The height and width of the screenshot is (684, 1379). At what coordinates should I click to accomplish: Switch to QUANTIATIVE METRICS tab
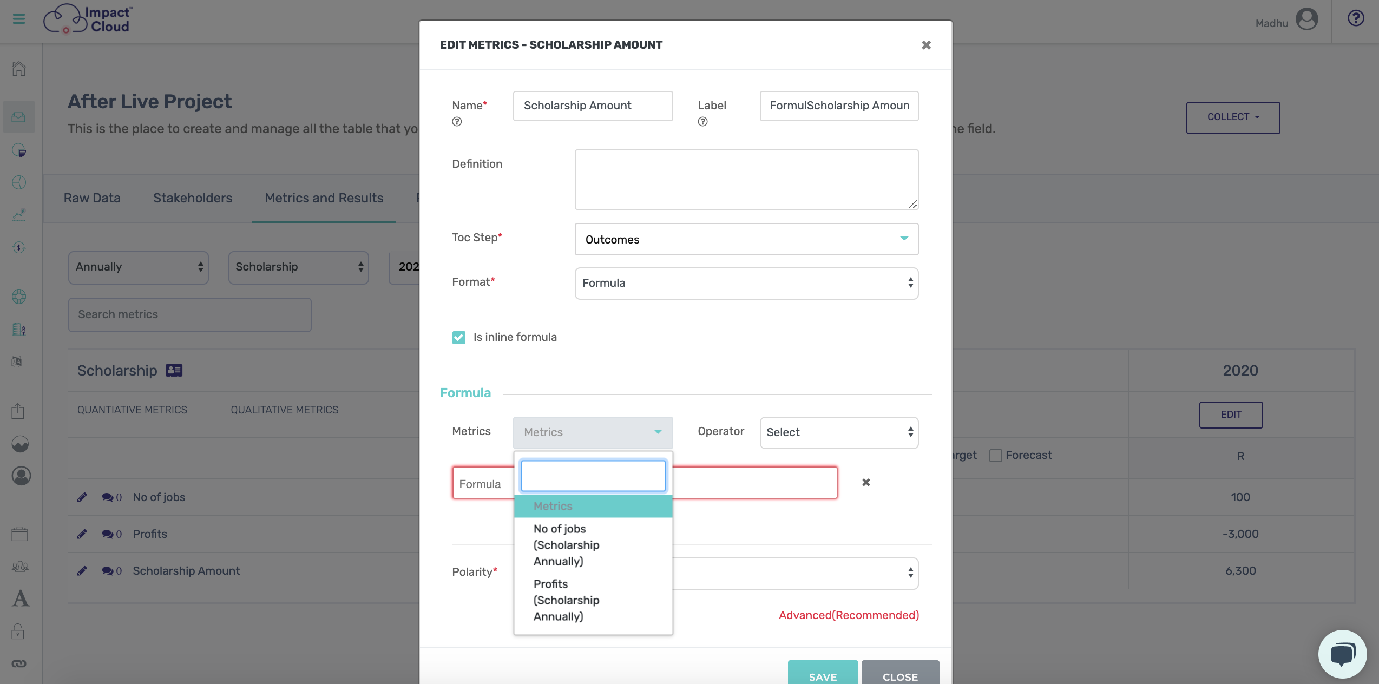pos(132,410)
